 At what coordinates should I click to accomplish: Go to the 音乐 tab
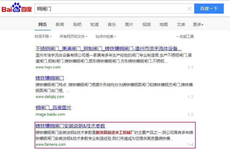coord(112,24)
